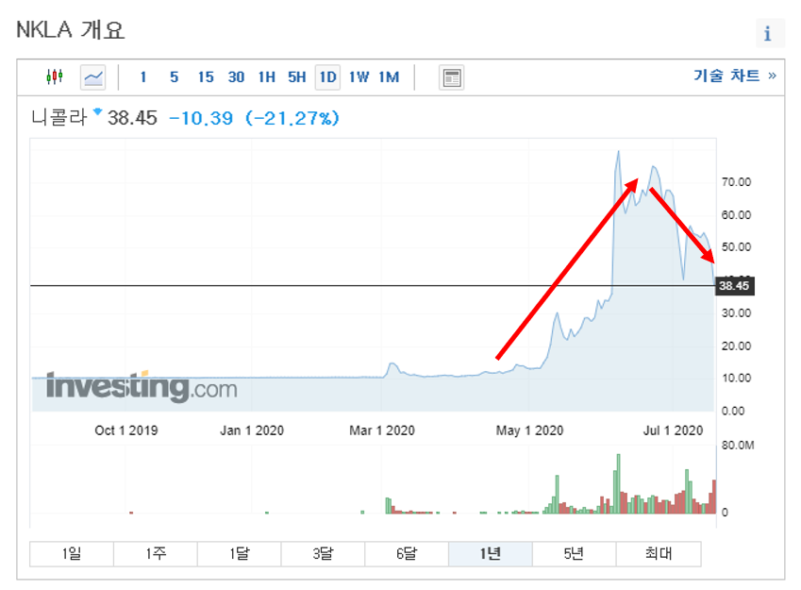The image size is (801, 590).
Task: Choose the 30 minute interval
Action: (236, 77)
